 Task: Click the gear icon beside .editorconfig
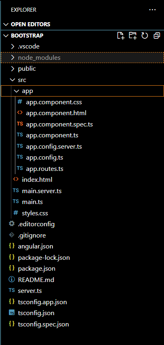pyautogui.click(x=12, y=224)
